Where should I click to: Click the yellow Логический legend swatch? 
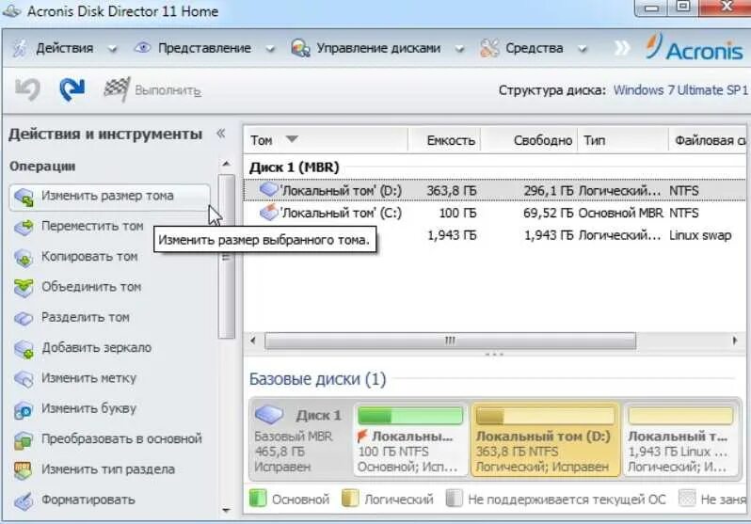350,499
